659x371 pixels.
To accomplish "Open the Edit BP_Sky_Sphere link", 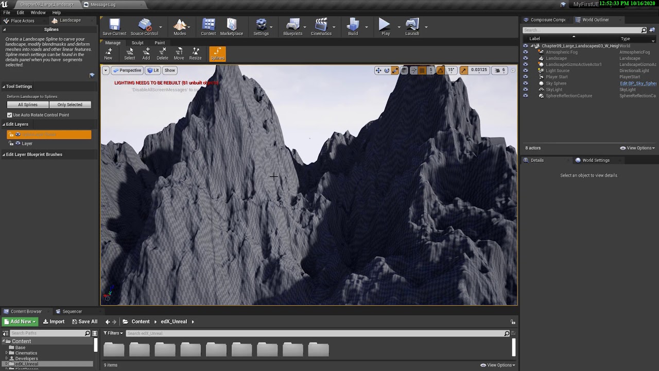I will click(638, 83).
